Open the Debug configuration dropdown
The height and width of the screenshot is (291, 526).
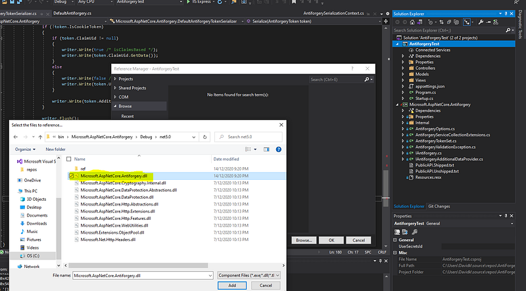click(x=64, y=2)
